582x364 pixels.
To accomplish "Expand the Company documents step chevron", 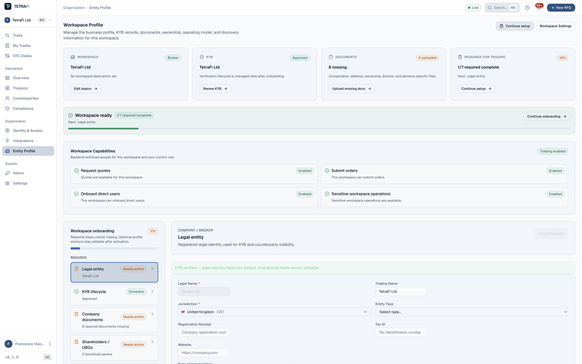I will point(152,314).
